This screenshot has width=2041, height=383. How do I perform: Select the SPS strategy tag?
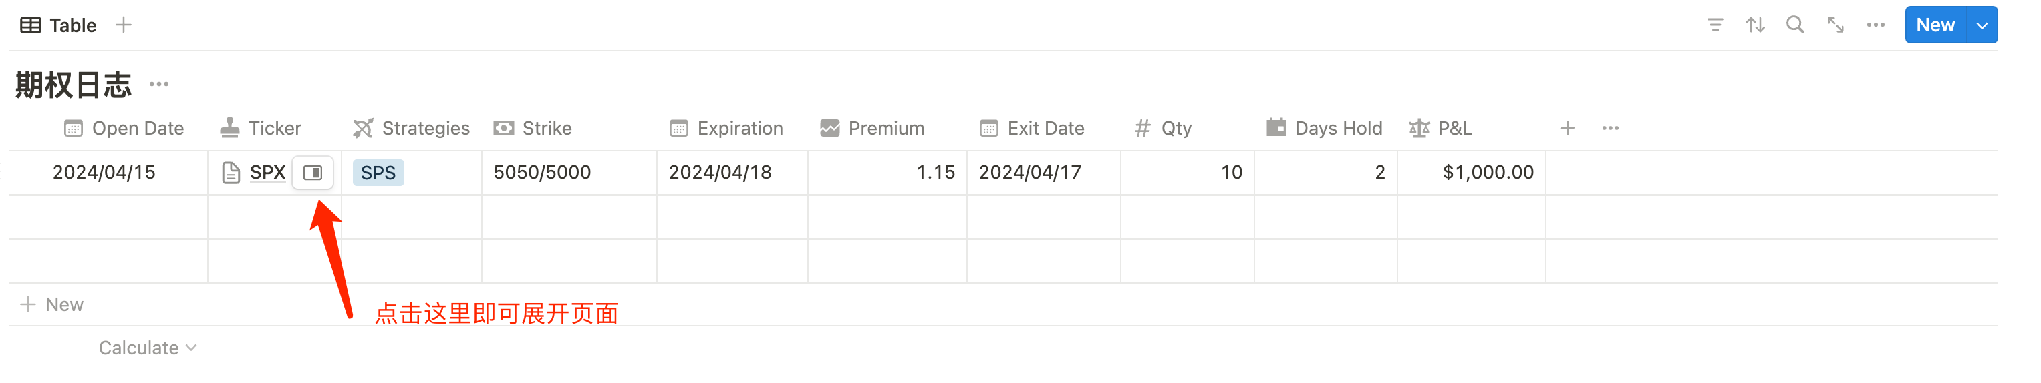[x=378, y=173]
